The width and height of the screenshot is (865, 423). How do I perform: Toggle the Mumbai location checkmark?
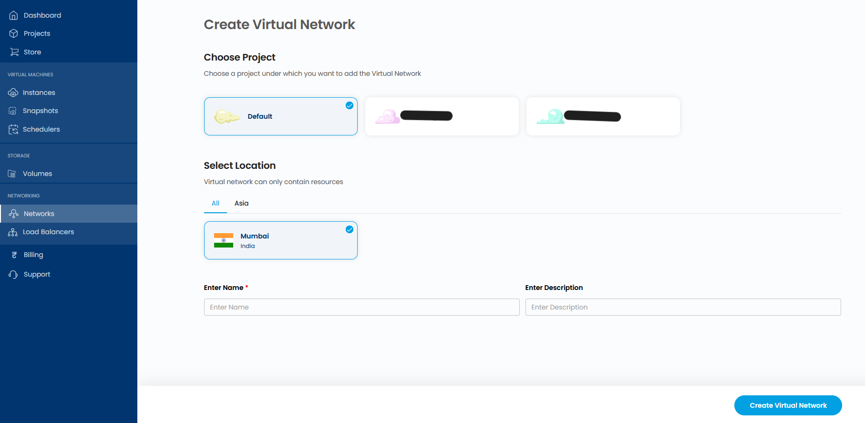(350, 229)
